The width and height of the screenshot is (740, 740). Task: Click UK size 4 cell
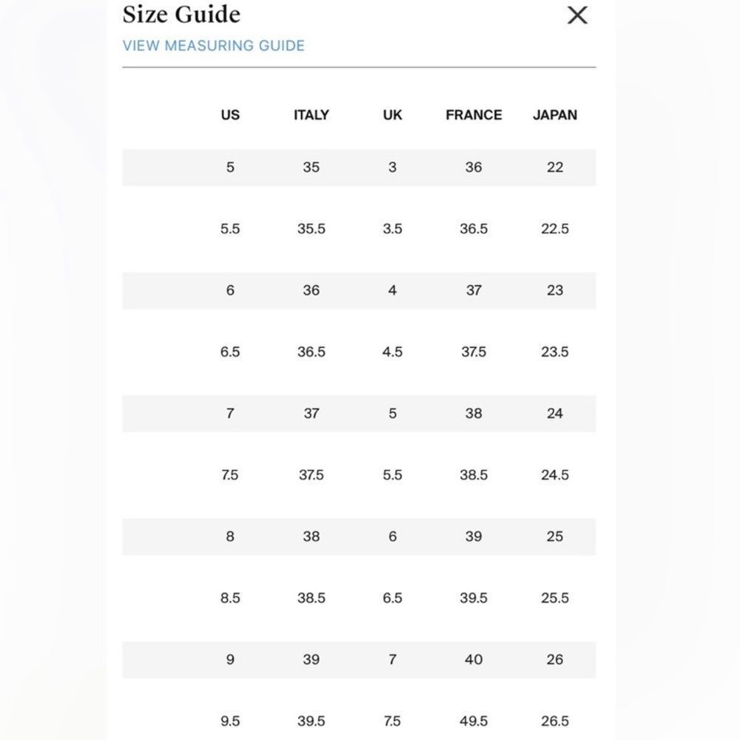393,290
